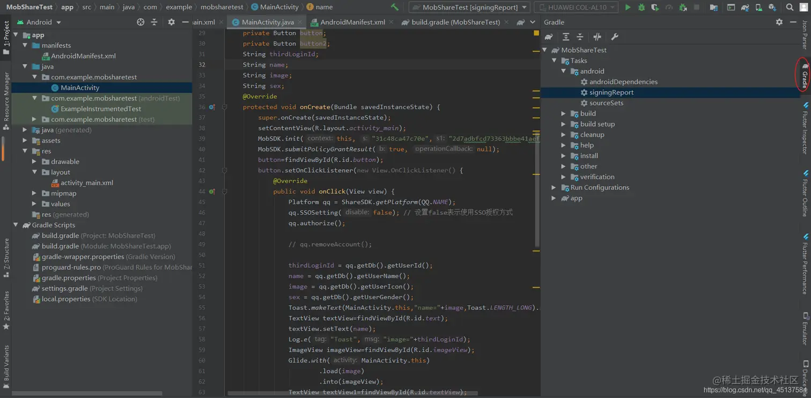The image size is (811, 398).
Task: Select the signingReport Gradle task
Action: (611, 92)
